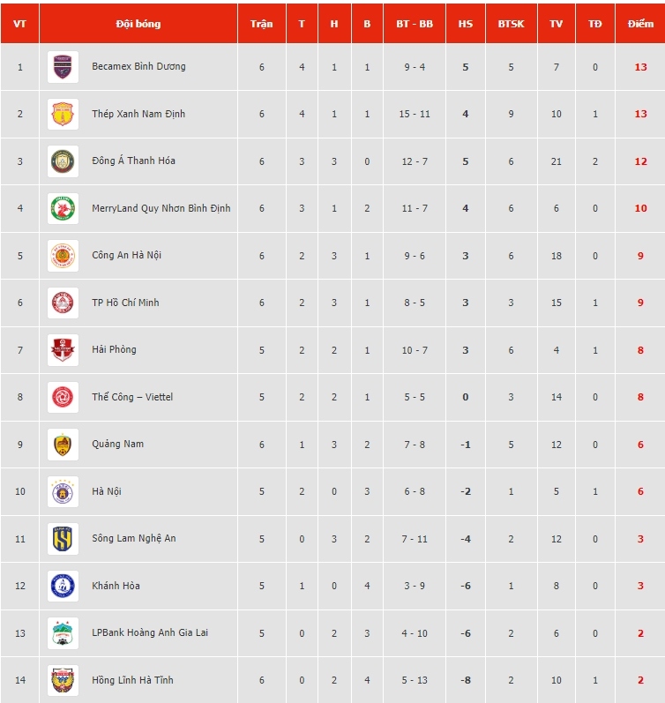
Task: Select the Công An Hà Nội logo
Action: point(63,256)
